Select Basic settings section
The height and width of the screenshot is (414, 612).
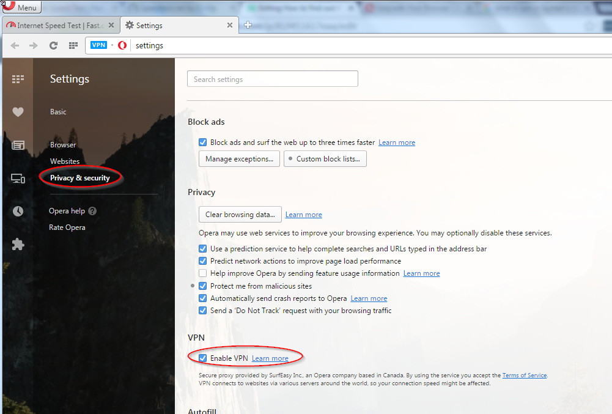[x=58, y=112]
